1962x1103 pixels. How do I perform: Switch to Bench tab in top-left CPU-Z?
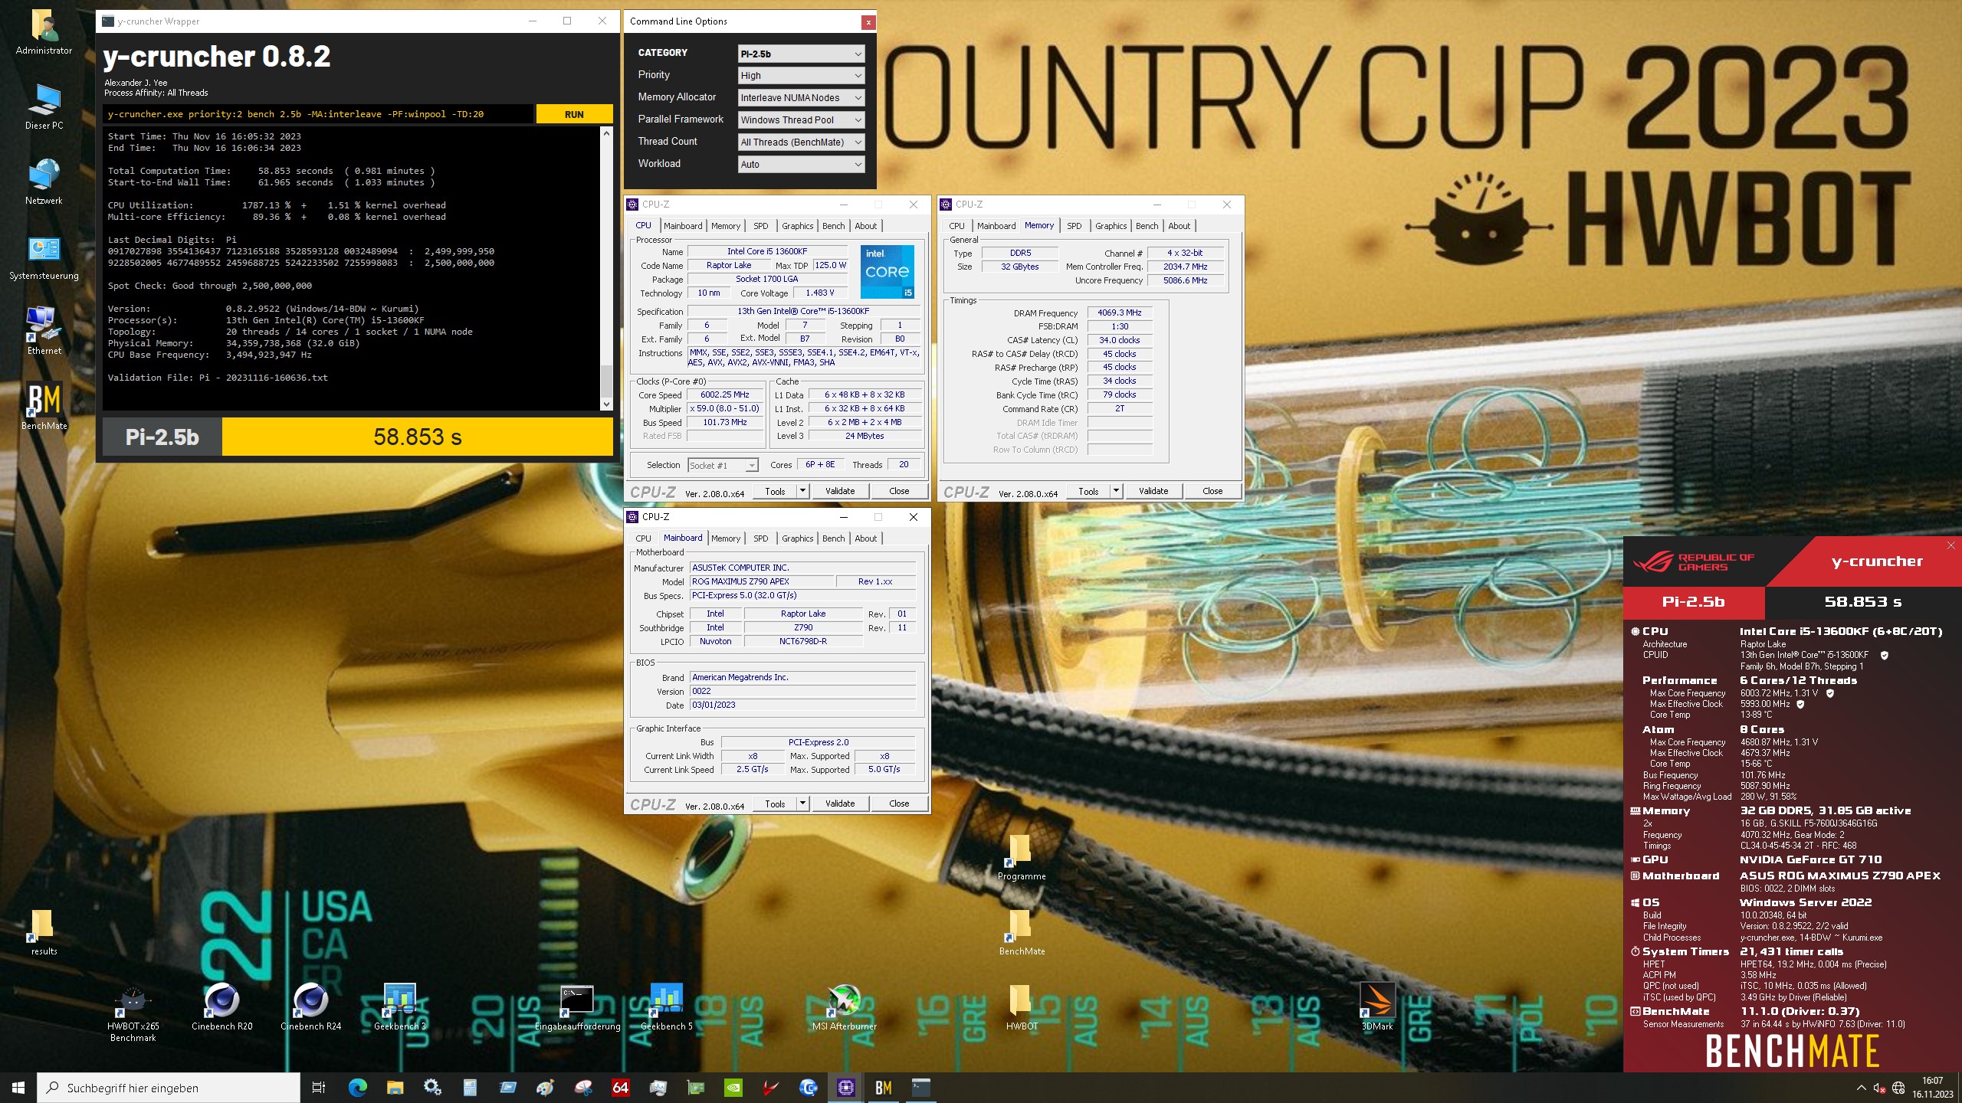pos(833,226)
